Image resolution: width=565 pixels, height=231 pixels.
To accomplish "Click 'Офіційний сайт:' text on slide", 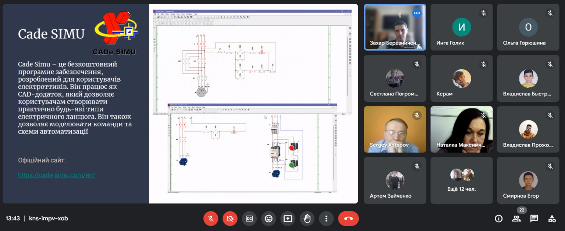I will pos(42,160).
